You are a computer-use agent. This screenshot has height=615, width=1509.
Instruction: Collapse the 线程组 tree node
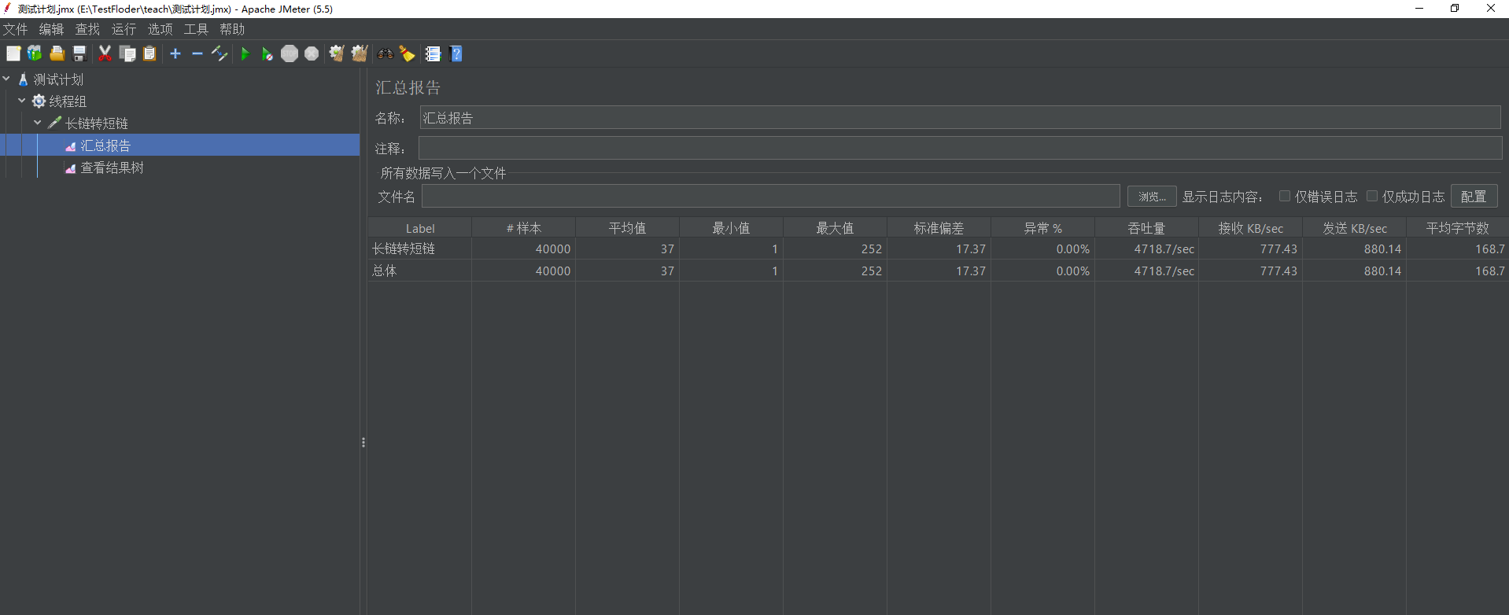[22, 101]
